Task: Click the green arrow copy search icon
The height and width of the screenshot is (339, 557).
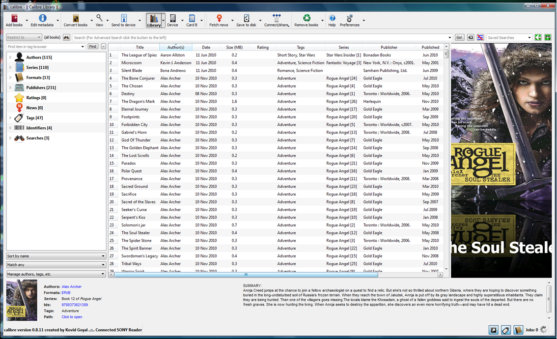Action: pos(538,37)
